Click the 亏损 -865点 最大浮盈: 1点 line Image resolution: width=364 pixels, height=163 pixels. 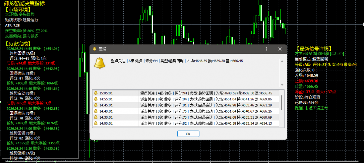[29, 103]
